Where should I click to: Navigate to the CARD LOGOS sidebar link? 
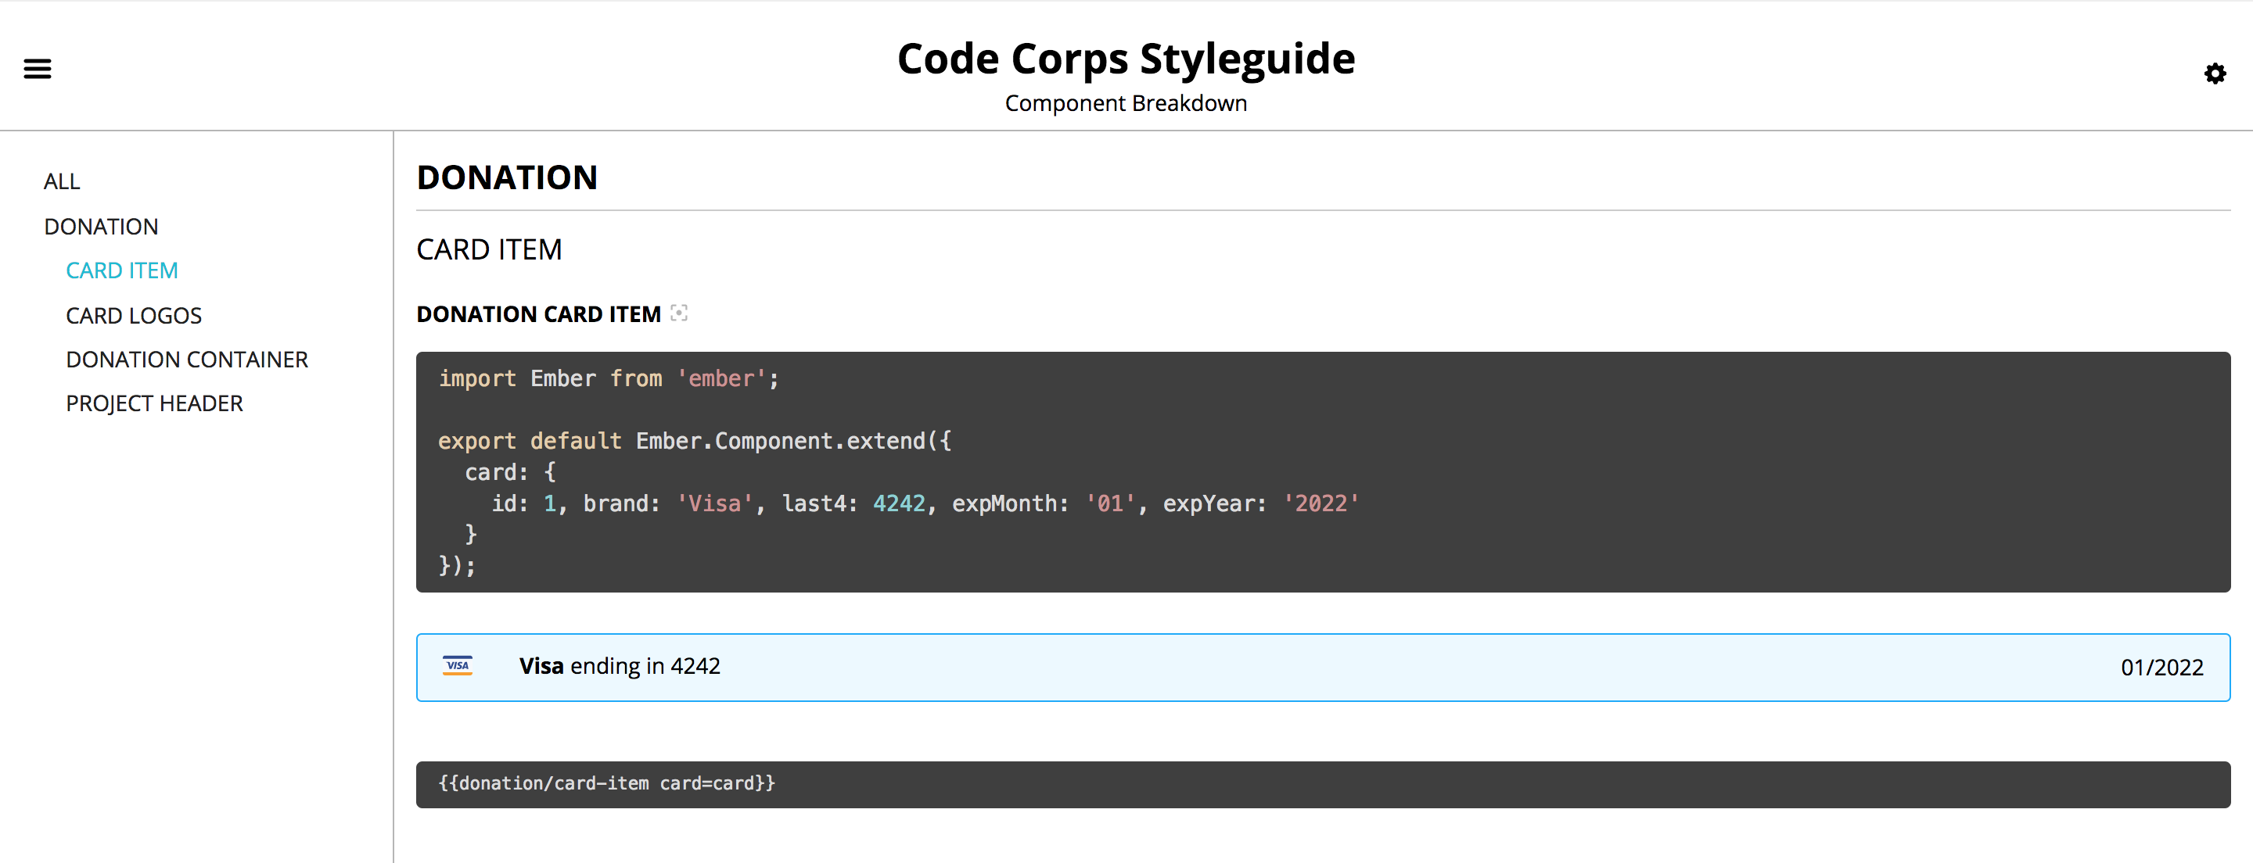tap(133, 316)
